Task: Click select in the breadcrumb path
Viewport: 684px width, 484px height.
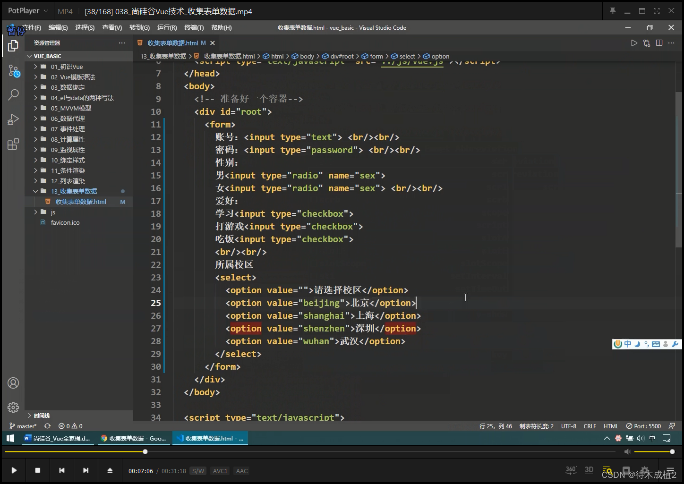Action: 404,56
